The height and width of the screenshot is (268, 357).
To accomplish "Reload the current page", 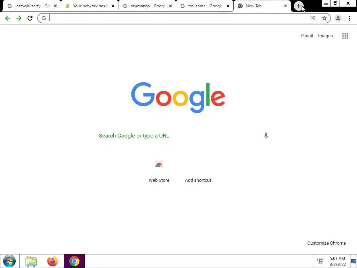I will [30, 18].
